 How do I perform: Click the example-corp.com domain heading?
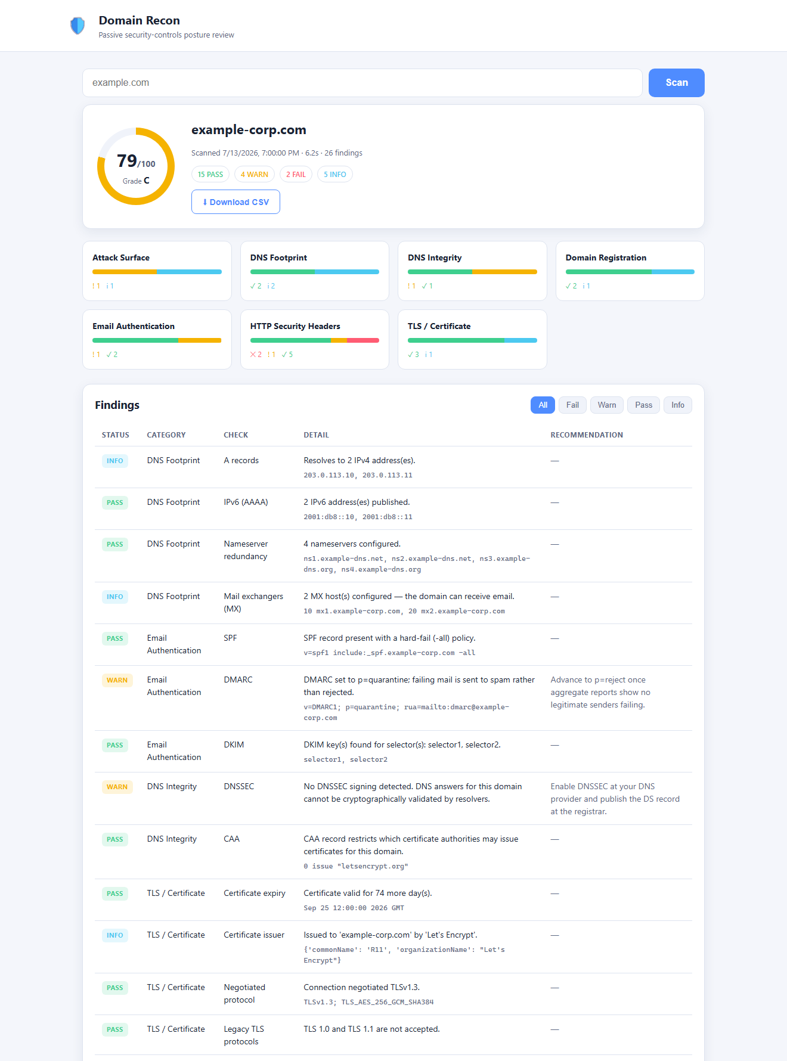click(249, 130)
